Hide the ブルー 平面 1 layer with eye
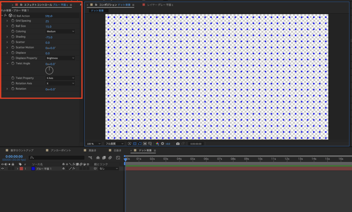The image size is (352, 212). 2,169
